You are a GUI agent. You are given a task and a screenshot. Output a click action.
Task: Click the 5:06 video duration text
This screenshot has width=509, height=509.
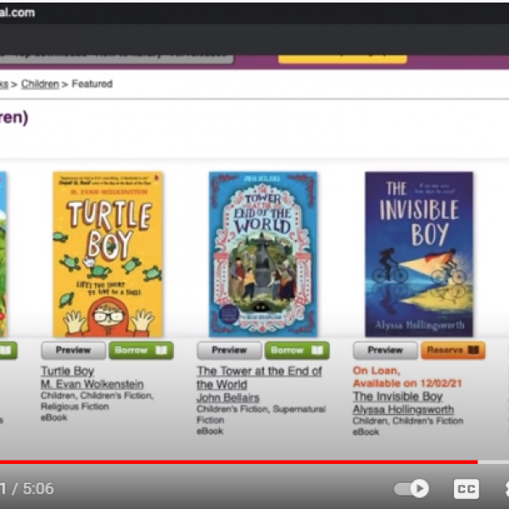pos(38,489)
